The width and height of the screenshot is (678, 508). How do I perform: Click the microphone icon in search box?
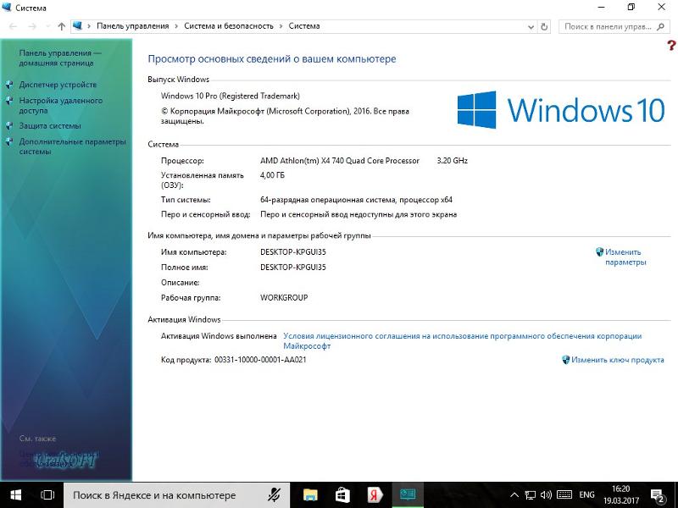pyautogui.click(x=274, y=495)
